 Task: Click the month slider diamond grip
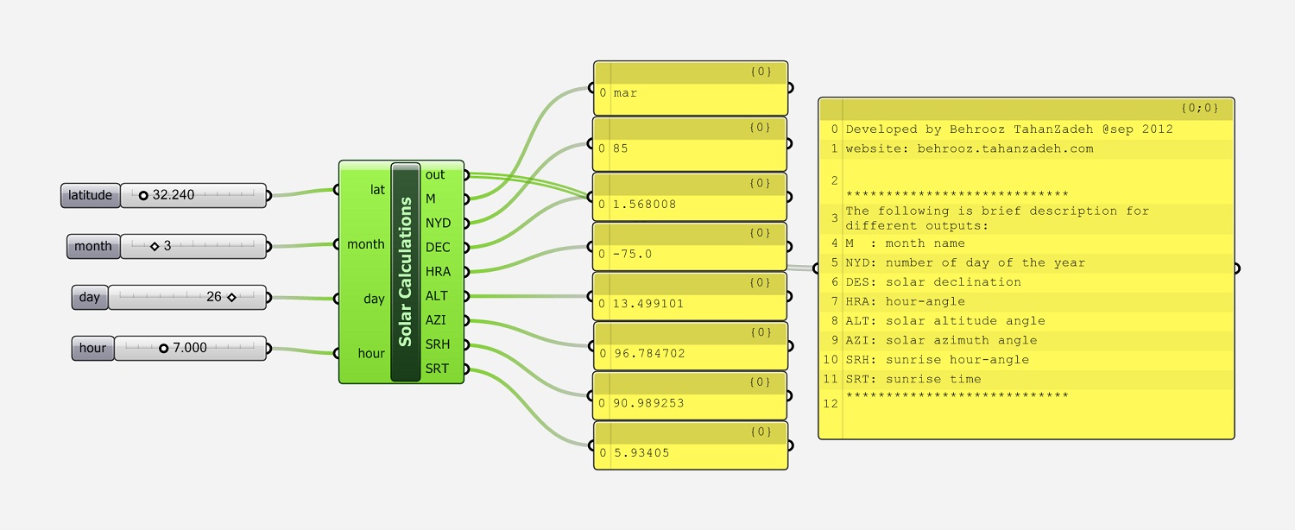[x=155, y=246]
